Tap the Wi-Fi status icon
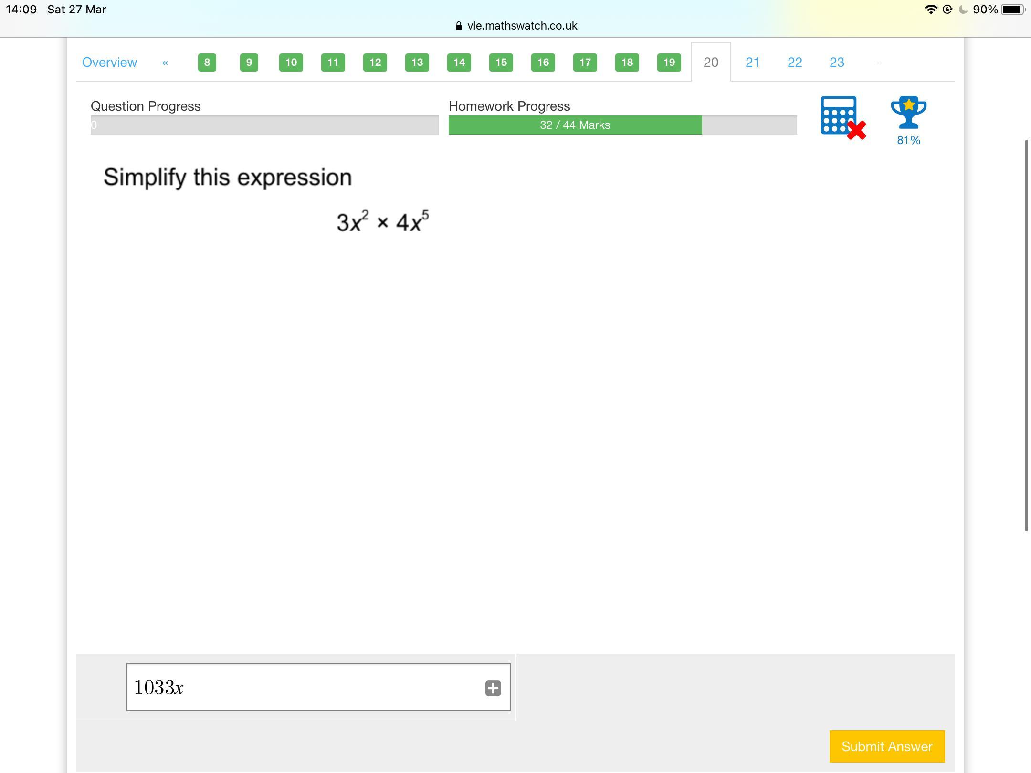This screenshot has height=773, width=1031. (x=930, y=10)
